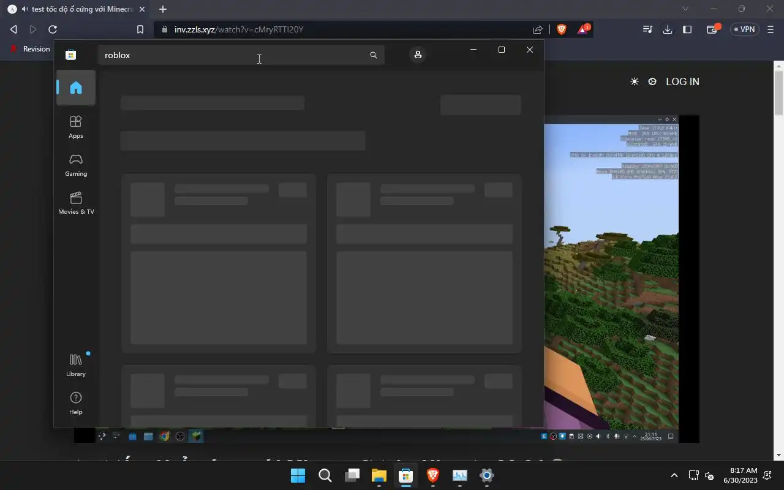Expand the hidden system tray icons chevron

(x=674, y=475)
